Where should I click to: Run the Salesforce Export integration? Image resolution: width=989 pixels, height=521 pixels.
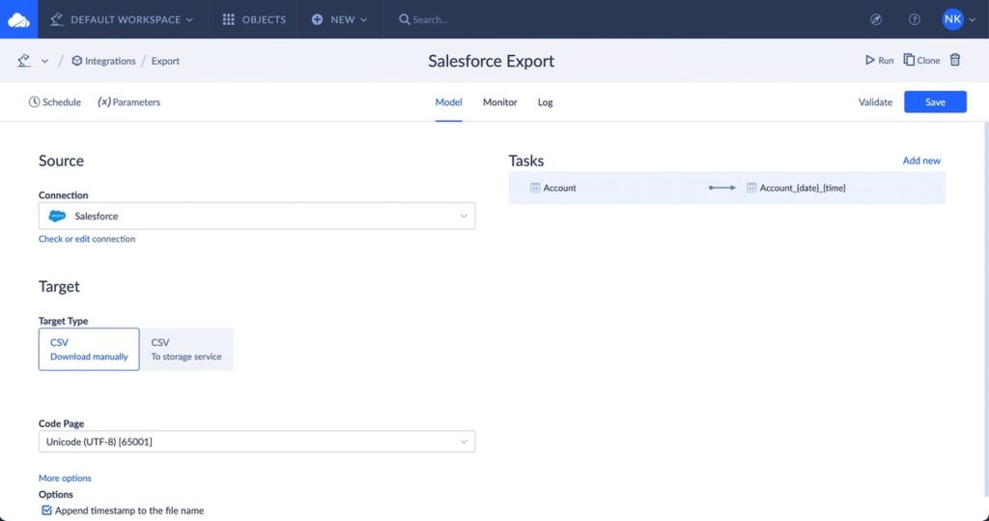[879, 60]
